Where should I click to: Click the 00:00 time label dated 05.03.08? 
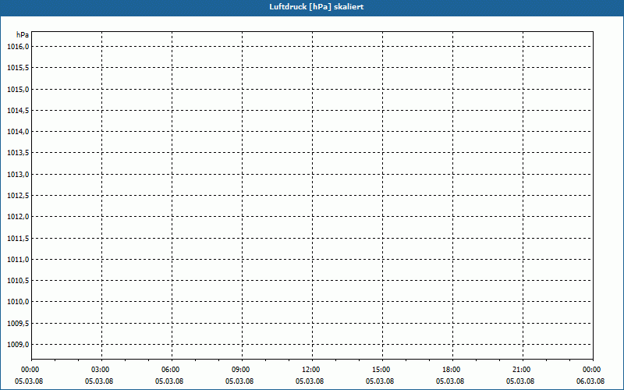click(x=30, y=370)
